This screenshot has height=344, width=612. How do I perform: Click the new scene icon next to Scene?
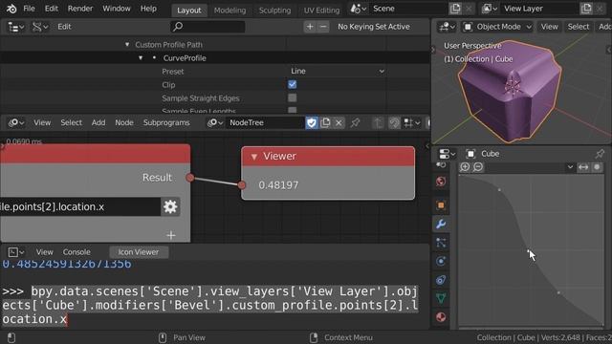click(x=455, y=9)
